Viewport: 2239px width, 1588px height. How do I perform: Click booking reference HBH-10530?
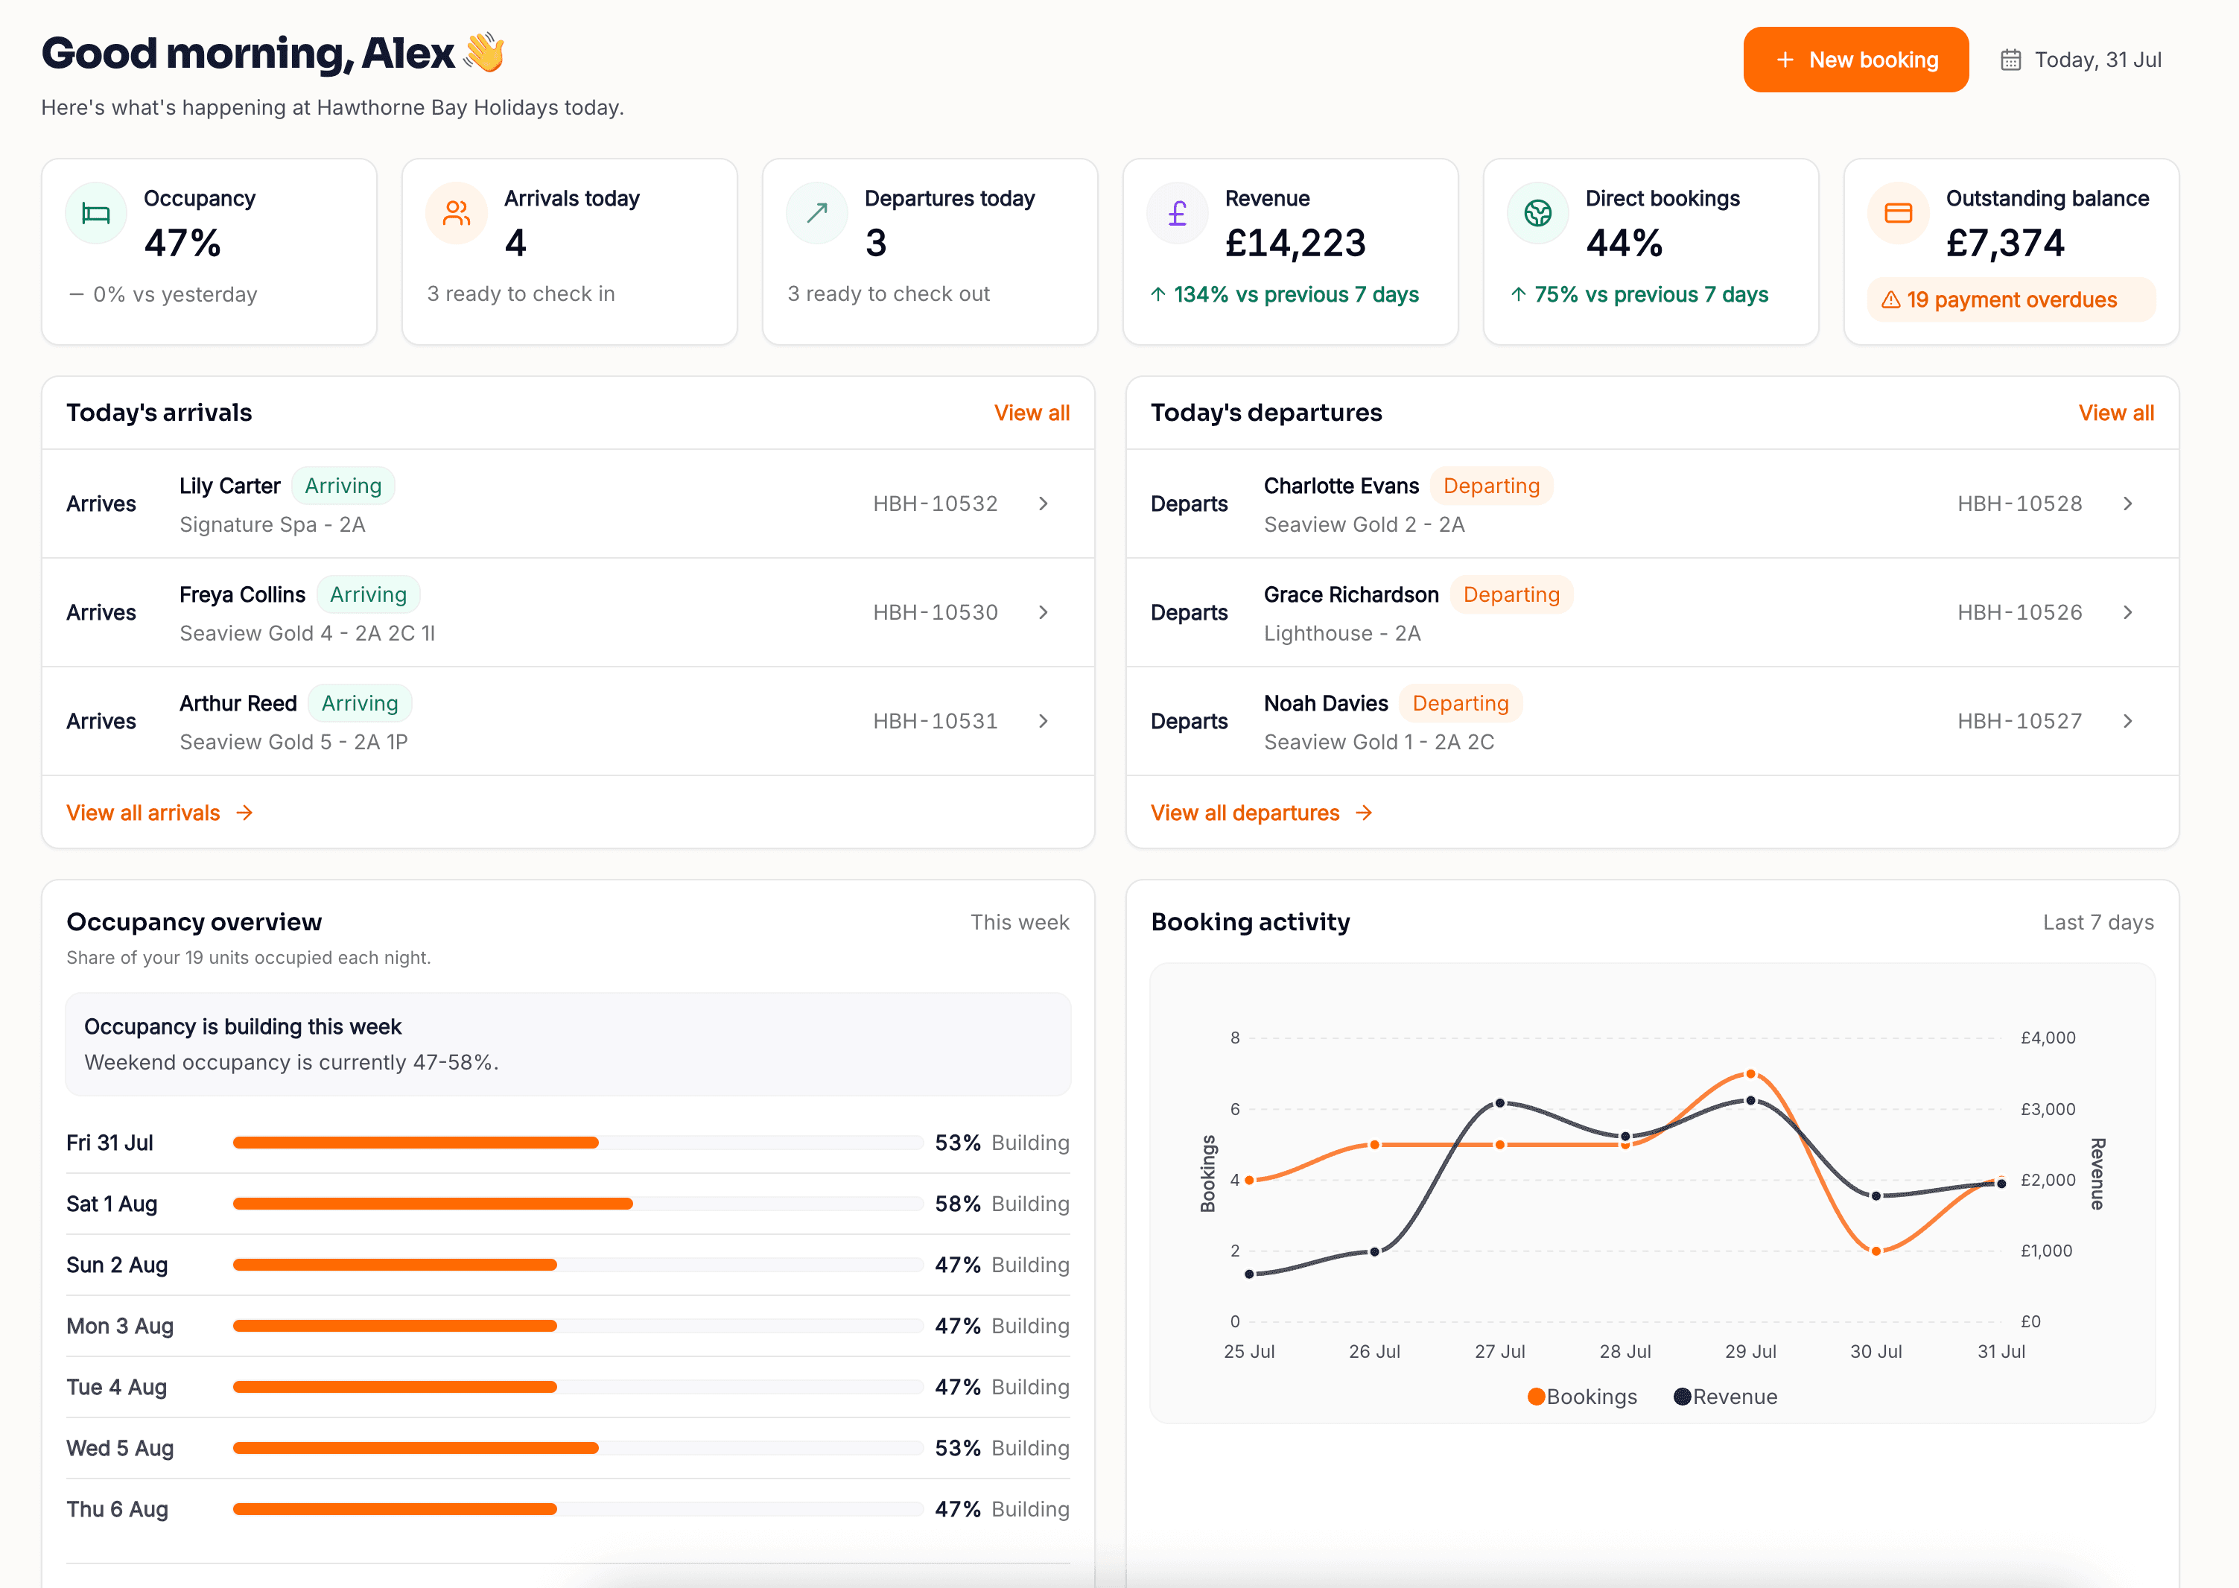point(936,612)
